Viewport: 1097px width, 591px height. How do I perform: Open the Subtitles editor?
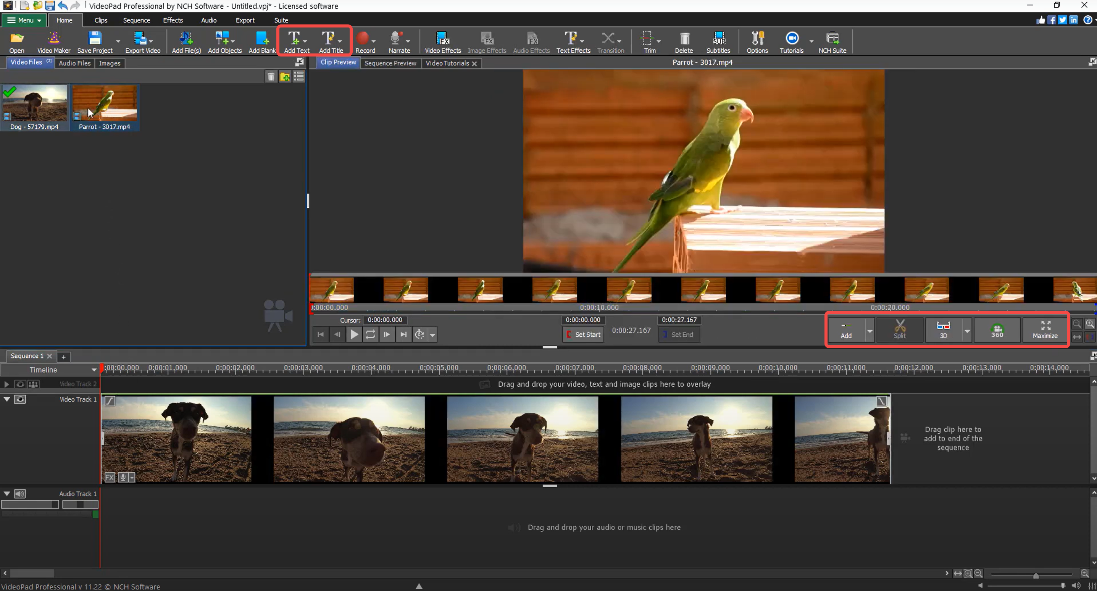tap(718, 41)
